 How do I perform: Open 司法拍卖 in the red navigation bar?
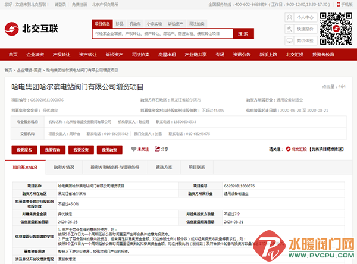click(140, 55)
